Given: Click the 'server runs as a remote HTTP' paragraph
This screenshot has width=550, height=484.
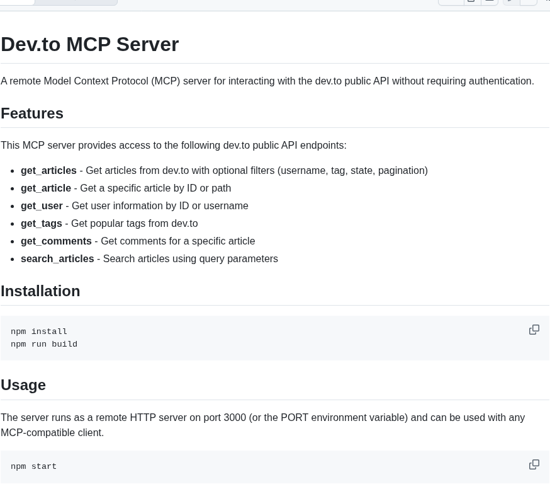Looking at the screenshot, I should pos(262,425).
